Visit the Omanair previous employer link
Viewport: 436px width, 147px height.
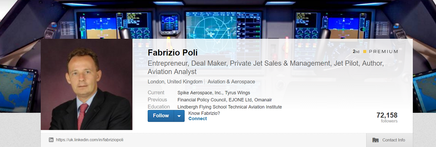(x=263, y=100)
